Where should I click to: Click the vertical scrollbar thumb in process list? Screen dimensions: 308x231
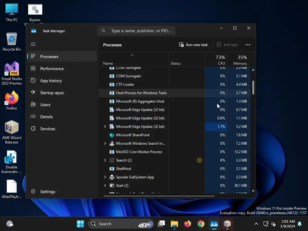tap(253, 88)
